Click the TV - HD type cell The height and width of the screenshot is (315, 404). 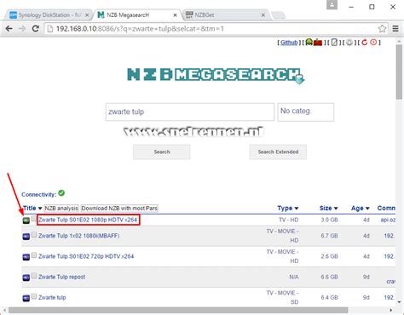click(x=289, y=220)
